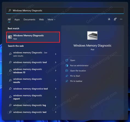Choose Pin to Start
The height and width of the screenshot is (122, 130).
75,76
